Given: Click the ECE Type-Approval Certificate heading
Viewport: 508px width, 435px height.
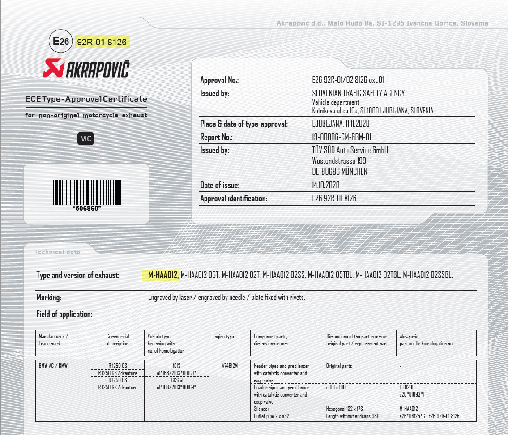Looking at the screenshot, I should 86,99.
